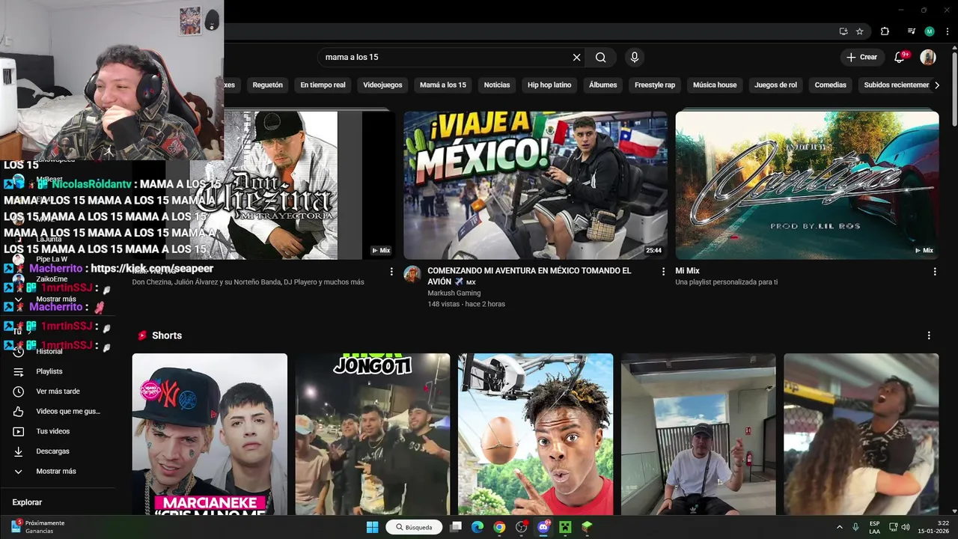Image resolution: width=958 pixels, height=539 pixels.
Task: Select the Subidos recientemente chip
Action: [x=896, y=85]
